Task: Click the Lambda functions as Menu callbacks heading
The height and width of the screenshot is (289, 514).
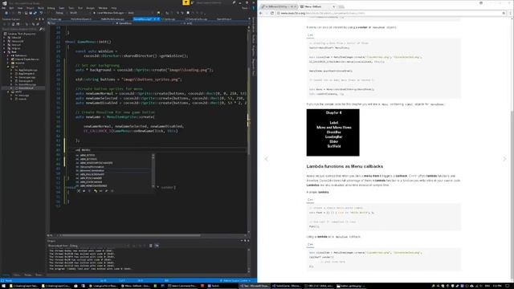Action: click(x=345, y=166)
